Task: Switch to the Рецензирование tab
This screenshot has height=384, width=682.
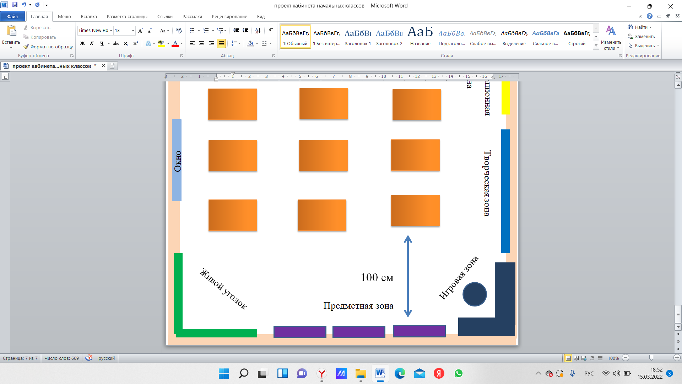Action: click(x=229, y=17)
